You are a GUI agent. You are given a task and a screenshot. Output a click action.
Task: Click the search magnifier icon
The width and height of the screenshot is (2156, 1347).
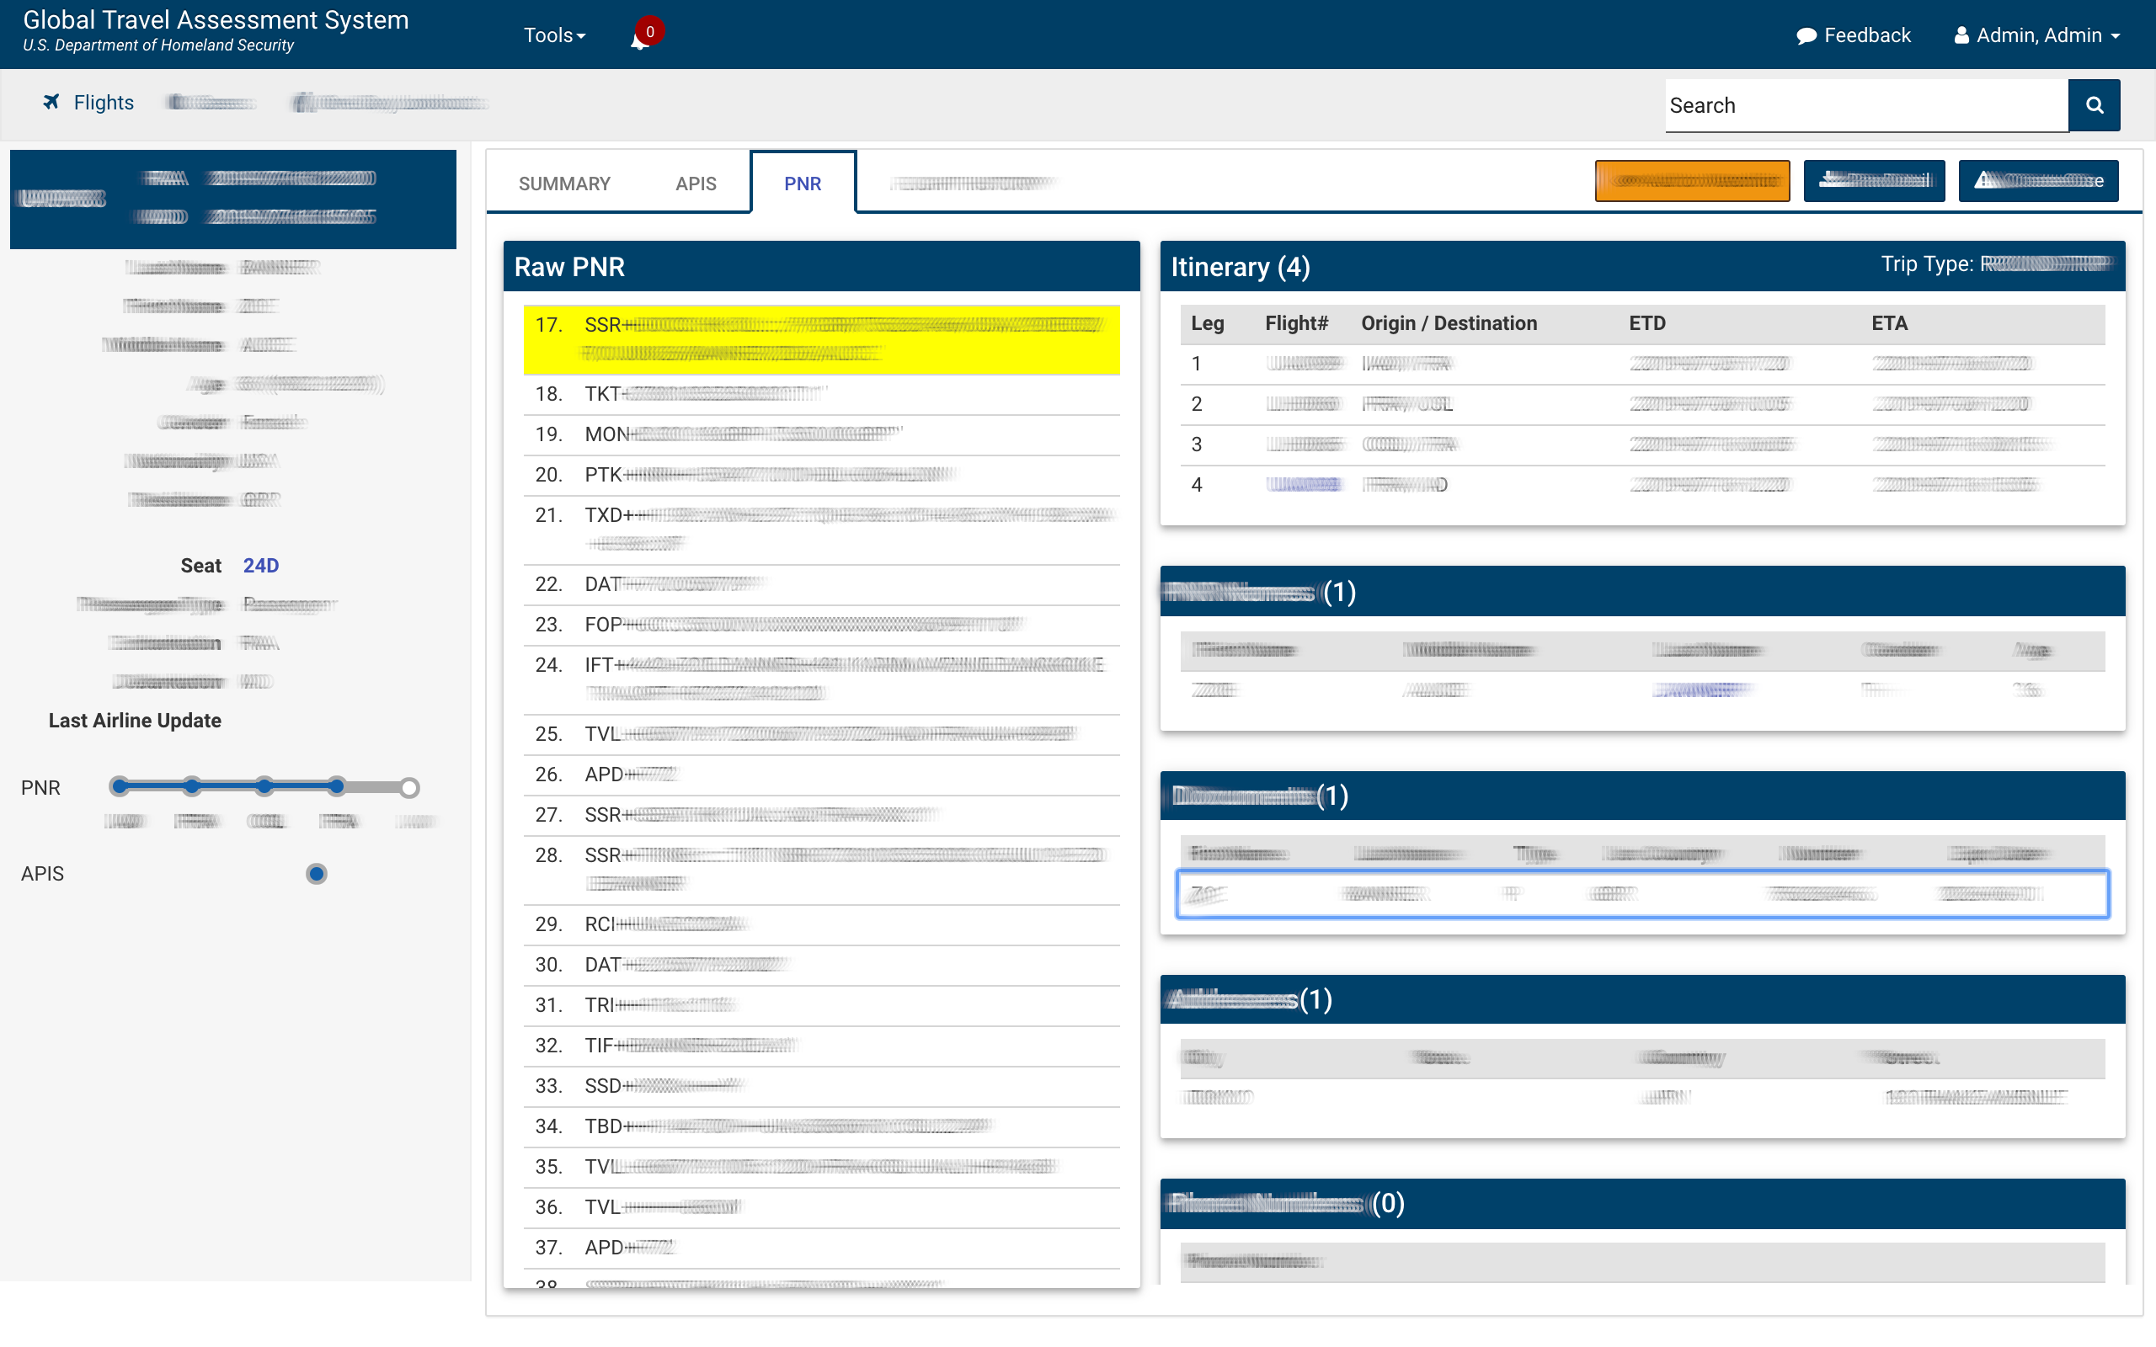click(x=2095, y=104)
